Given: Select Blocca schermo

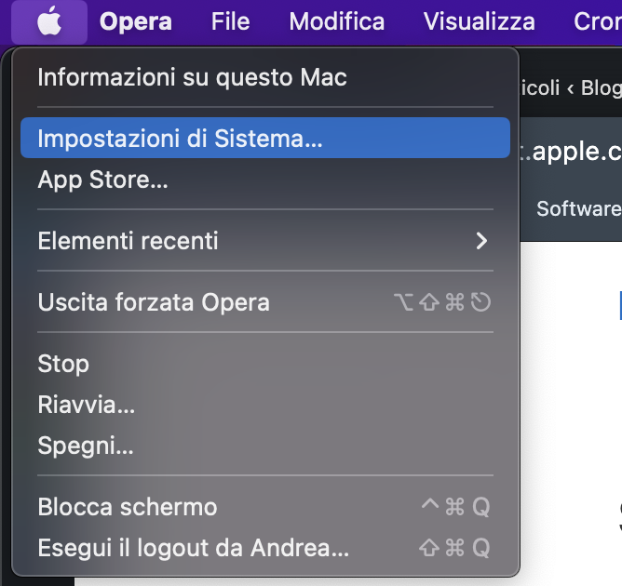Looking at the screenshot, I should (265, 507).
